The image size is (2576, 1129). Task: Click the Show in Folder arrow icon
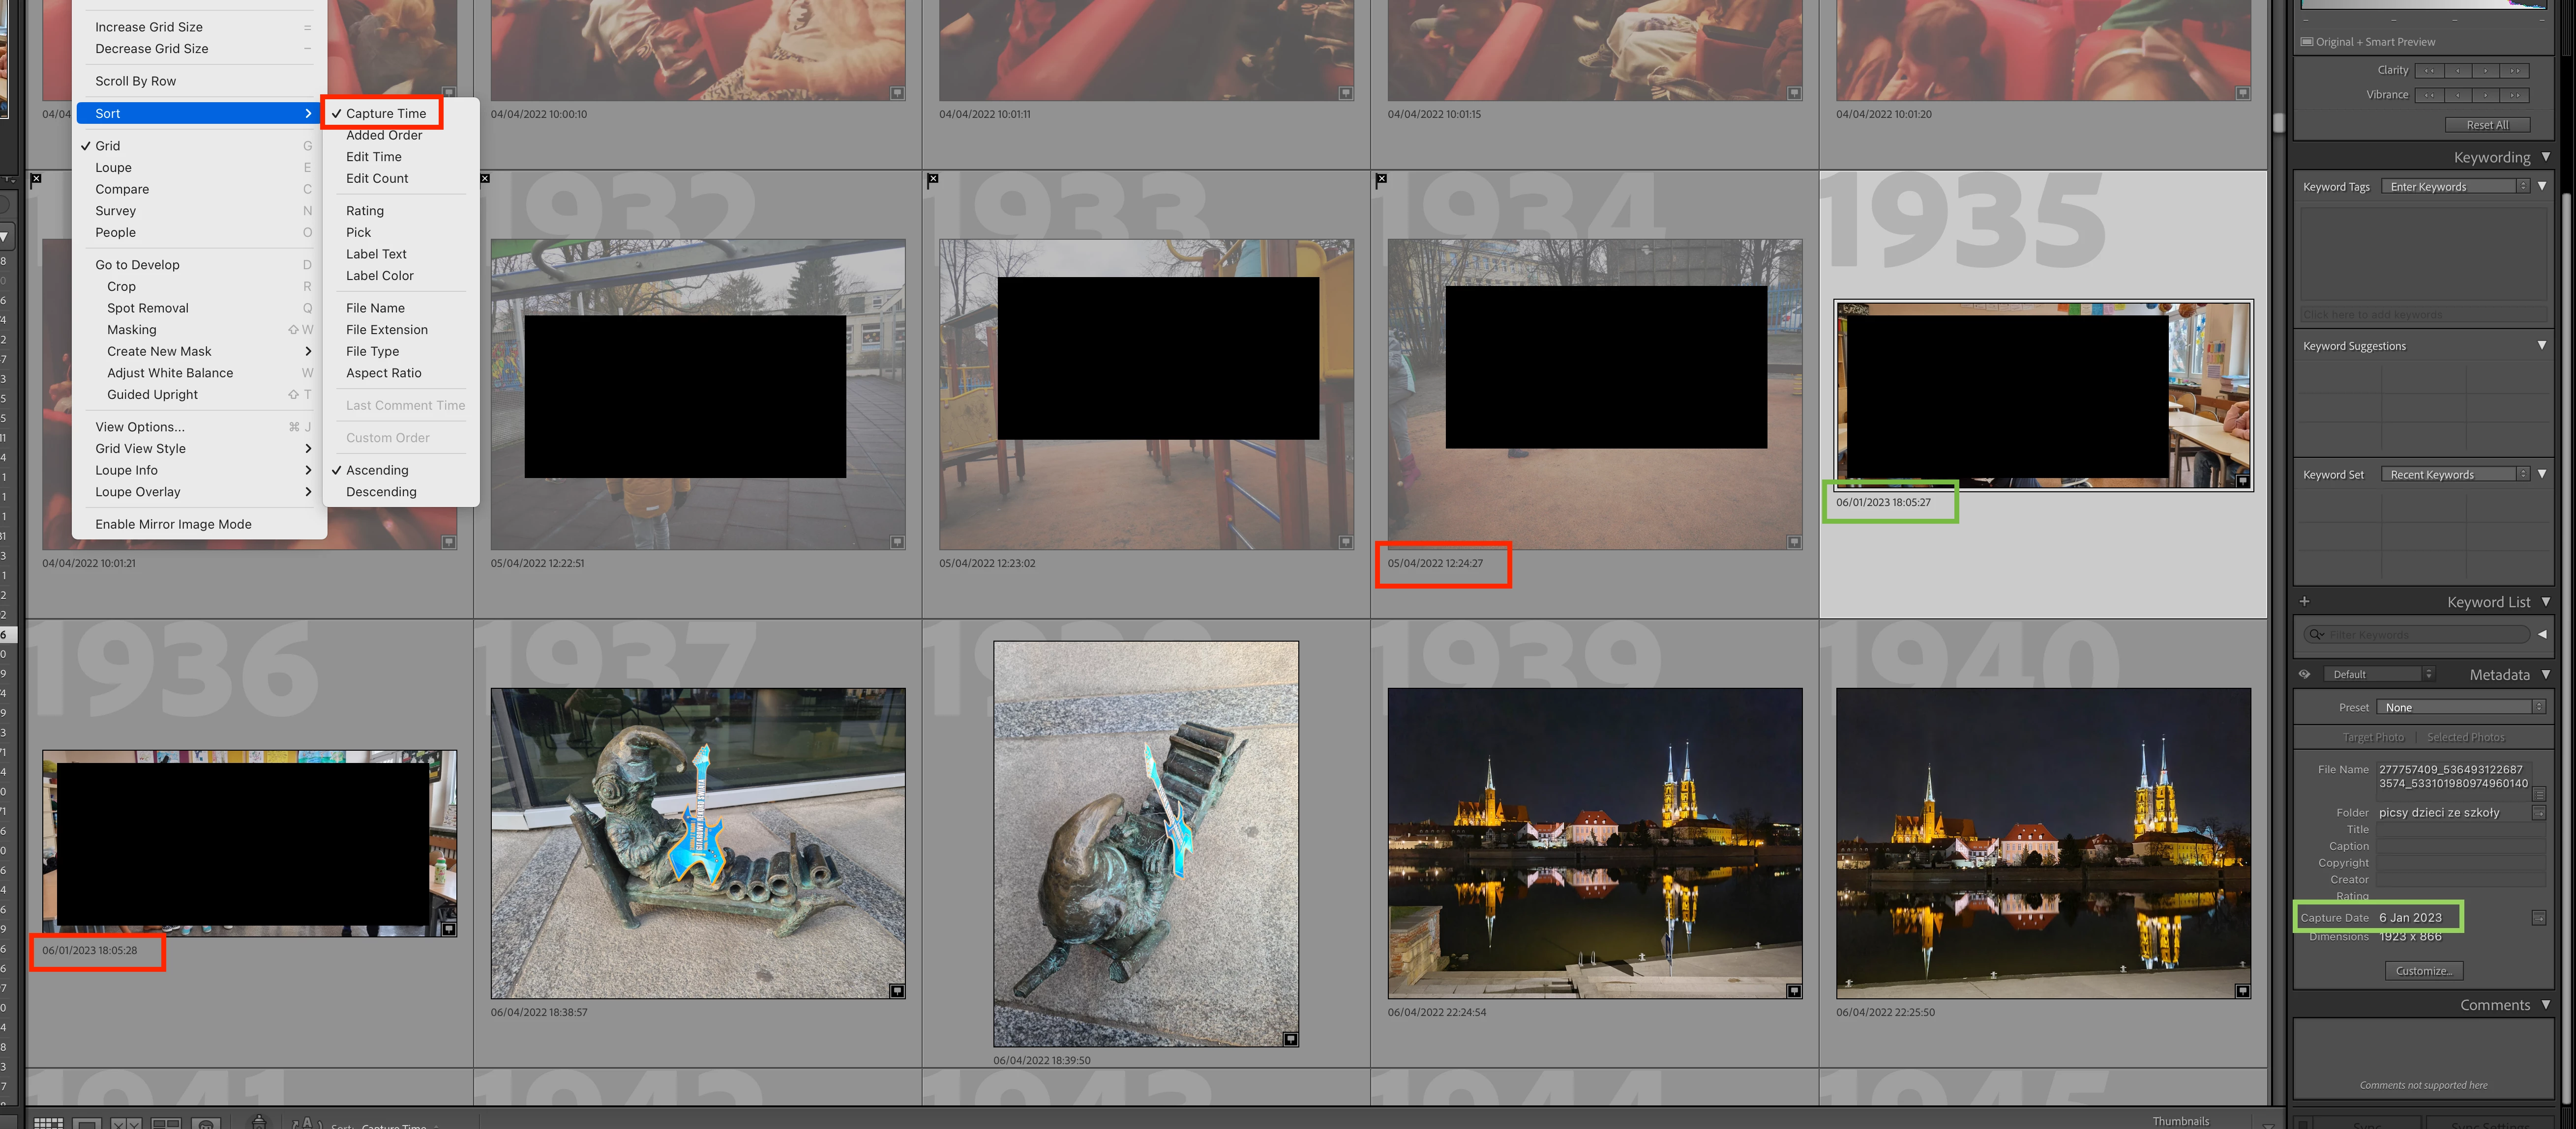coord(2538,813)
